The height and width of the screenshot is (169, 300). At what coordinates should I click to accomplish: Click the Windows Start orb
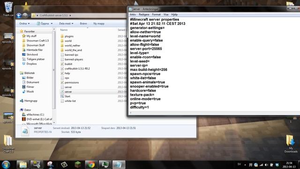click(6, 165)
